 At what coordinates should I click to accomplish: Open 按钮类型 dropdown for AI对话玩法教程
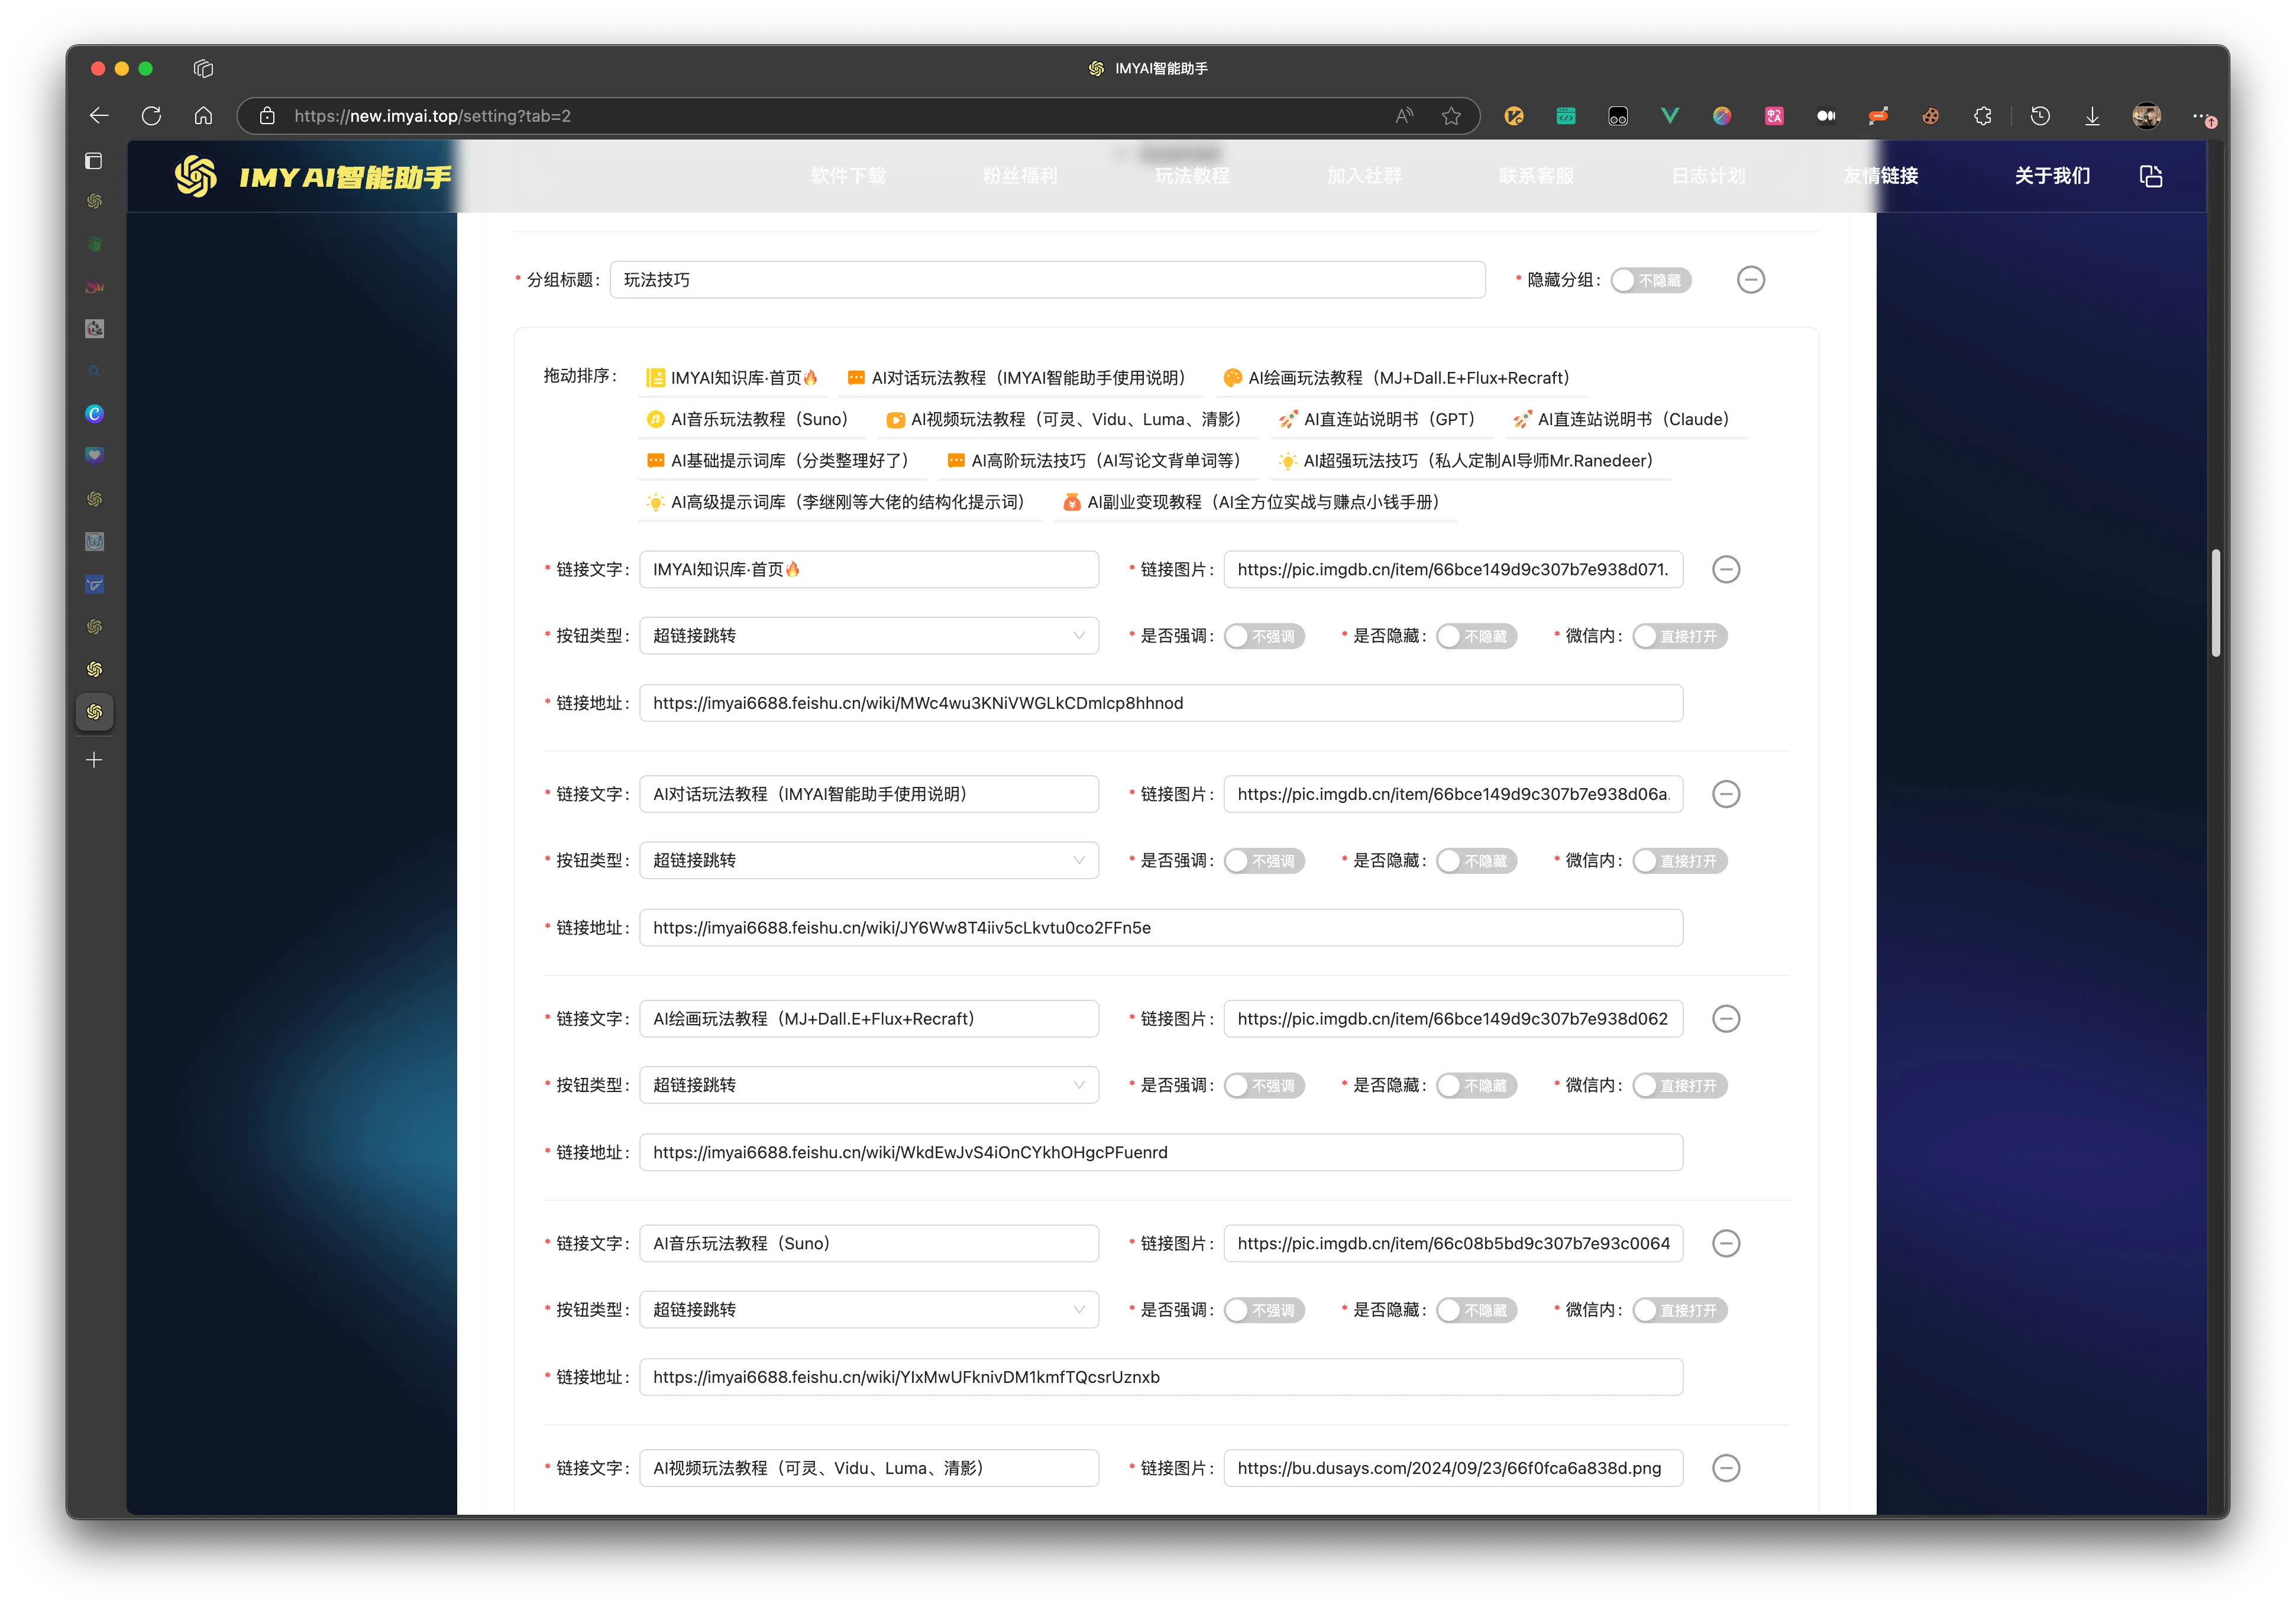(x=869, y=860)
